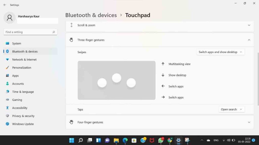Click the Find a setting search box
This screenshot has width=259, height=145.
(30, 32)
